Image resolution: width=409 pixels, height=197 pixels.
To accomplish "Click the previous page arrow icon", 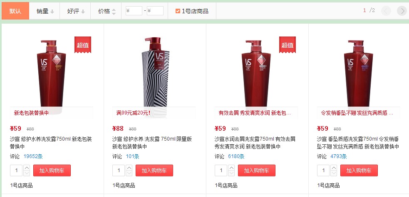I will click(x=386, y=11).
